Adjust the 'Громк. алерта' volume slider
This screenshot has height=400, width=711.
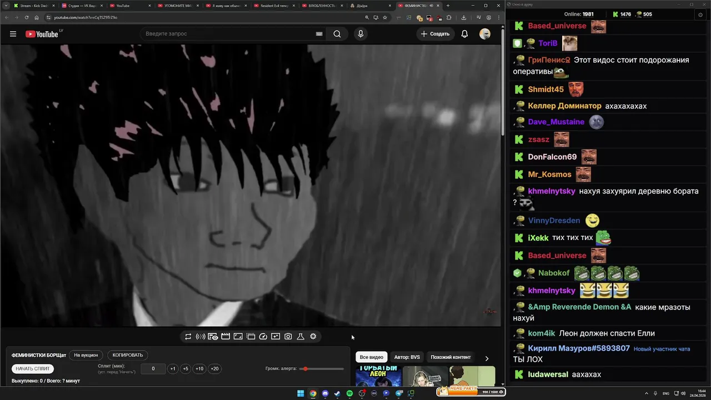point(323,369)
